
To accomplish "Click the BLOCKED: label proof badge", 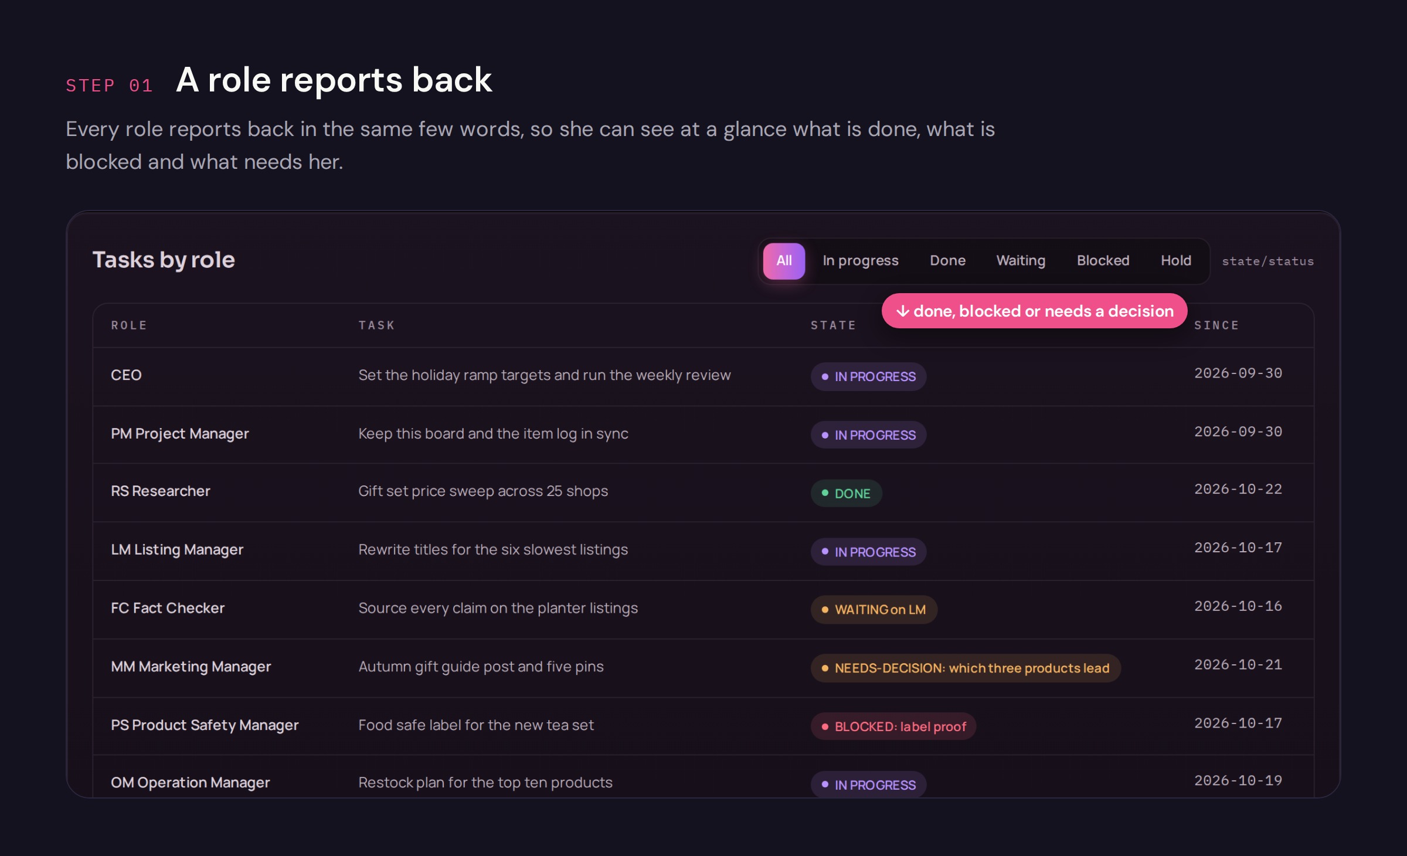I will point(893,726).
